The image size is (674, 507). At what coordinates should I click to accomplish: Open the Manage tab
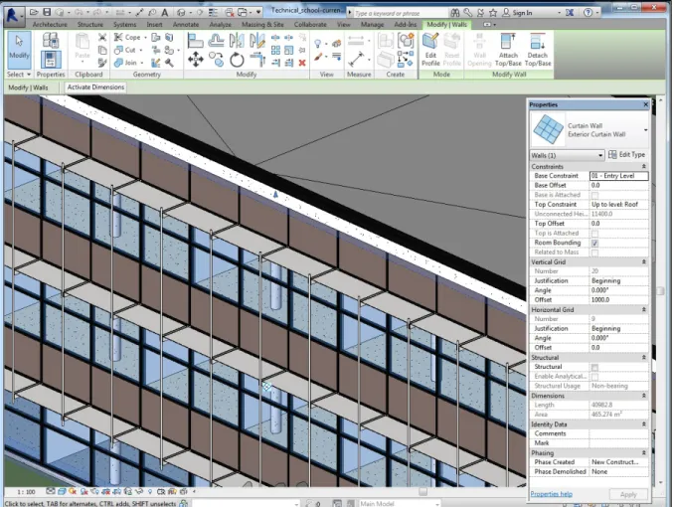372,25
